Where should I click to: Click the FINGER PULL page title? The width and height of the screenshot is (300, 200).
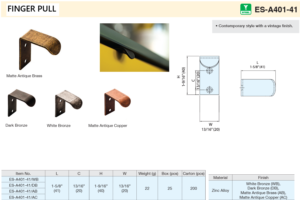[32, 9]
